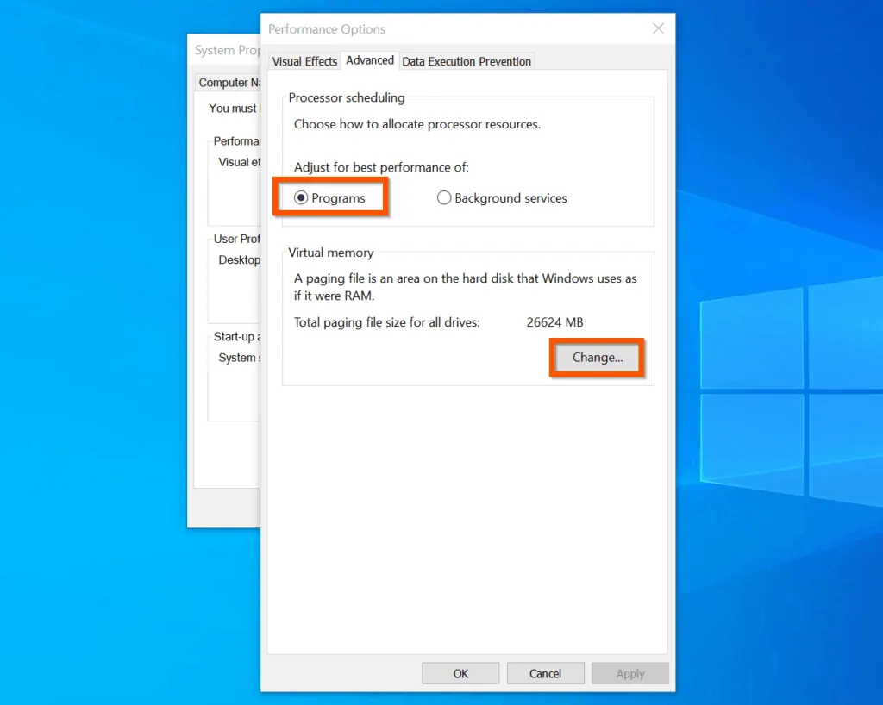Close the Performance Options dialog

point(658,28)
